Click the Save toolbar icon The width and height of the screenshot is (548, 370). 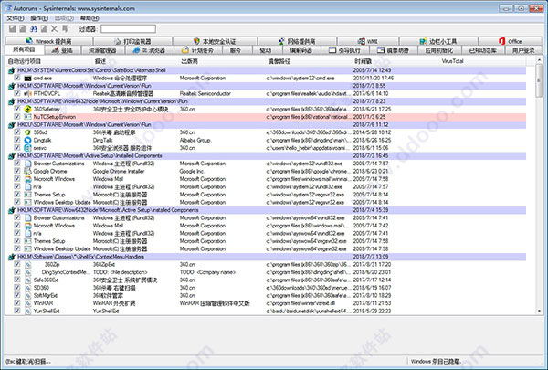(x=12, y=29)
